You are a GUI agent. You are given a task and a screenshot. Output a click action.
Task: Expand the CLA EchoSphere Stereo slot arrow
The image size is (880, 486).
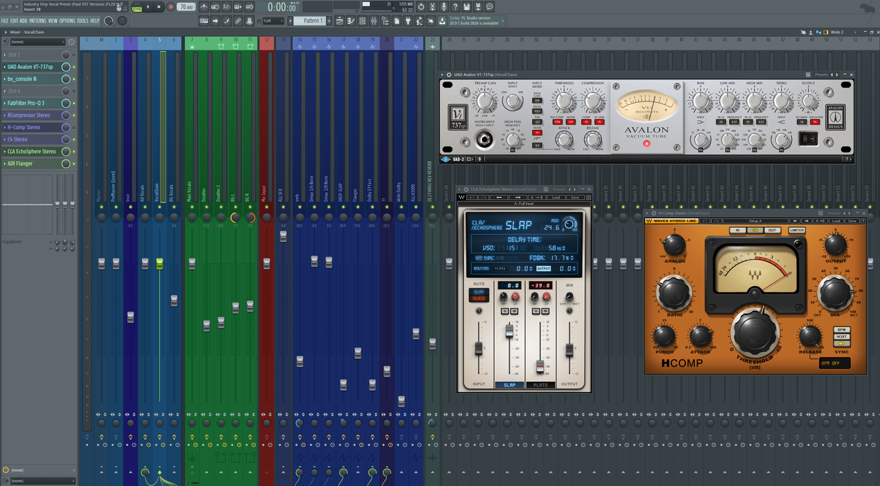point(4,152)
